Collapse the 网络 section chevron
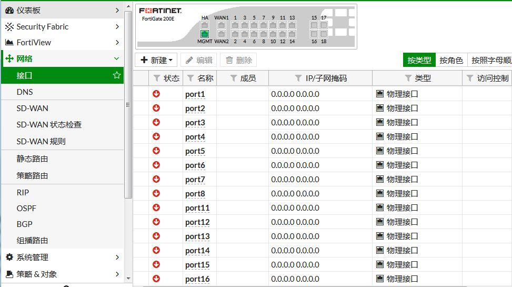The width and height of the screenshot is (512, 287). [x=117, y=59]
